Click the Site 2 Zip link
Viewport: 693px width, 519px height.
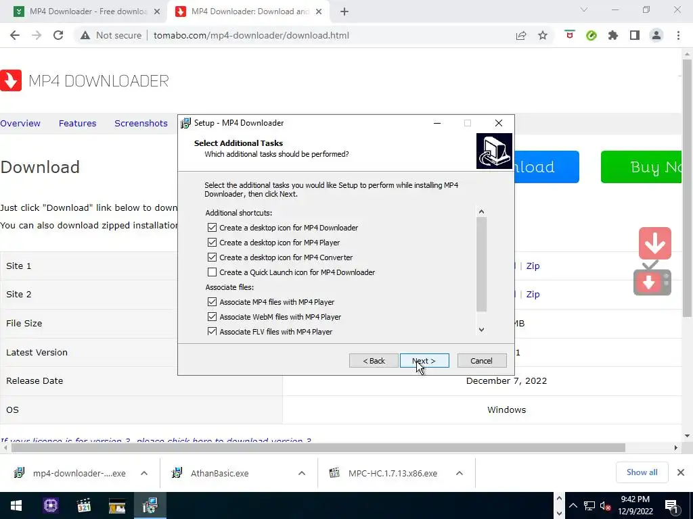pyautogui.click(x=533, y=295)
